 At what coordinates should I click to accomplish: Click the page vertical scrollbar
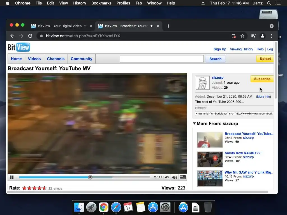[x=276, y=70]
